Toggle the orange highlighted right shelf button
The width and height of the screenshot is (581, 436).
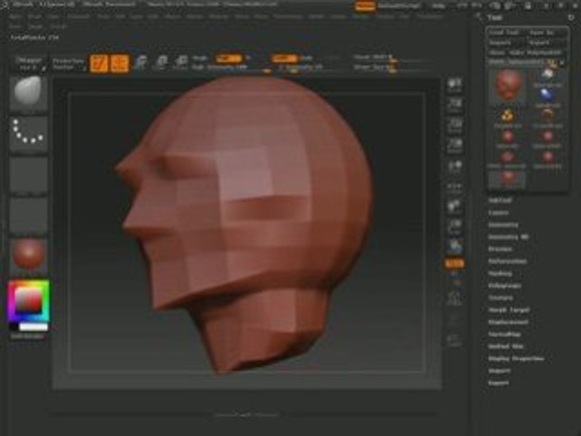(455, 263)
